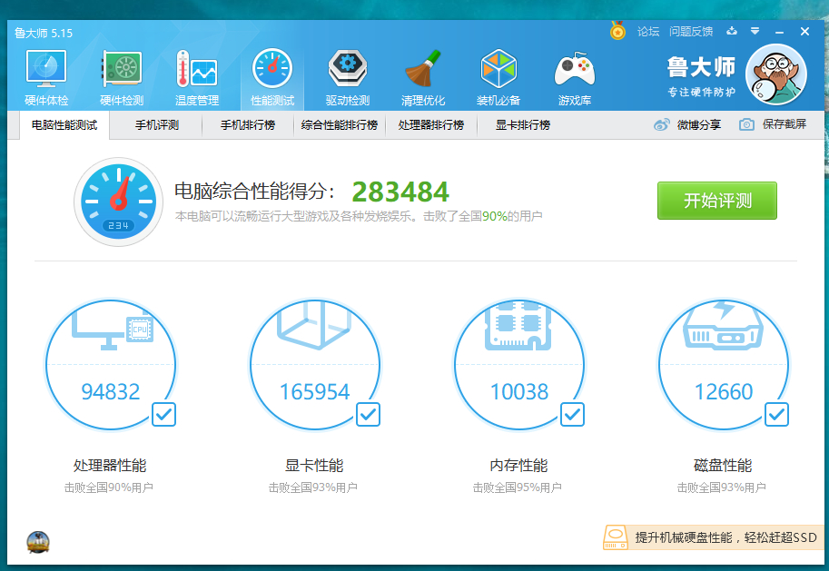Open the 问题反馈 feedback link

pos(691,32)
